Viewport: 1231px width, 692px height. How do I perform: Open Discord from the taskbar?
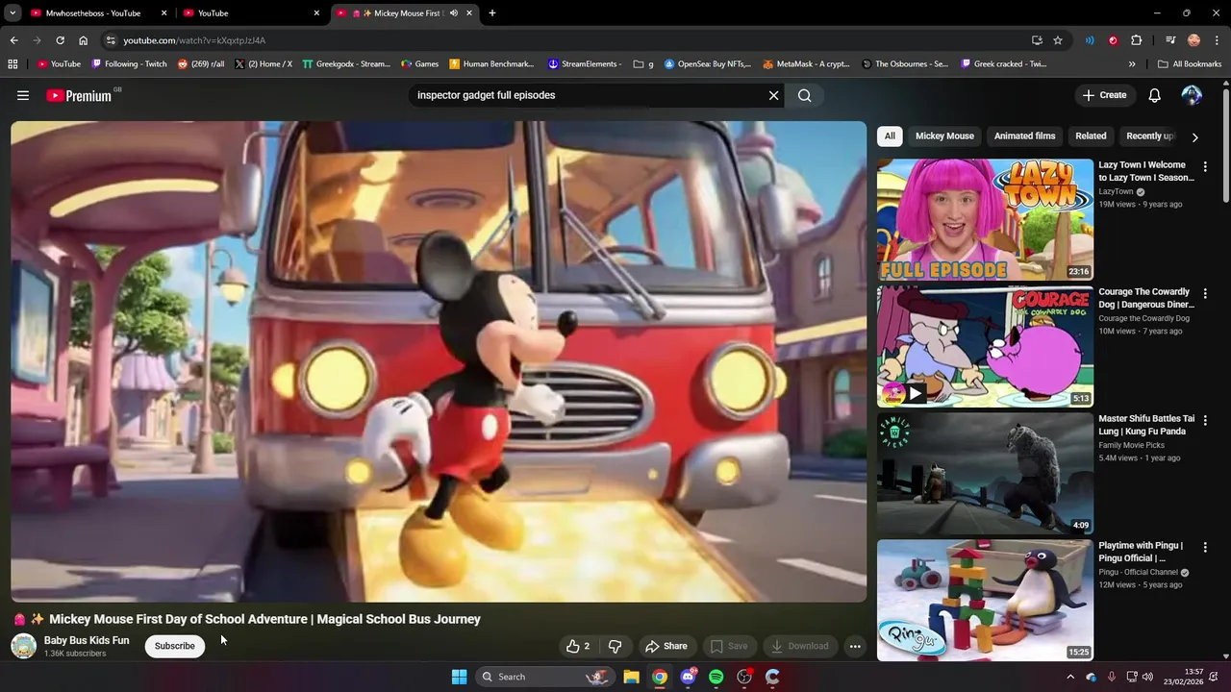point(688,677)
